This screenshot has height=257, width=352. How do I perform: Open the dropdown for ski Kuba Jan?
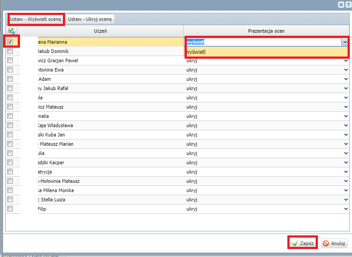(346, 135)
